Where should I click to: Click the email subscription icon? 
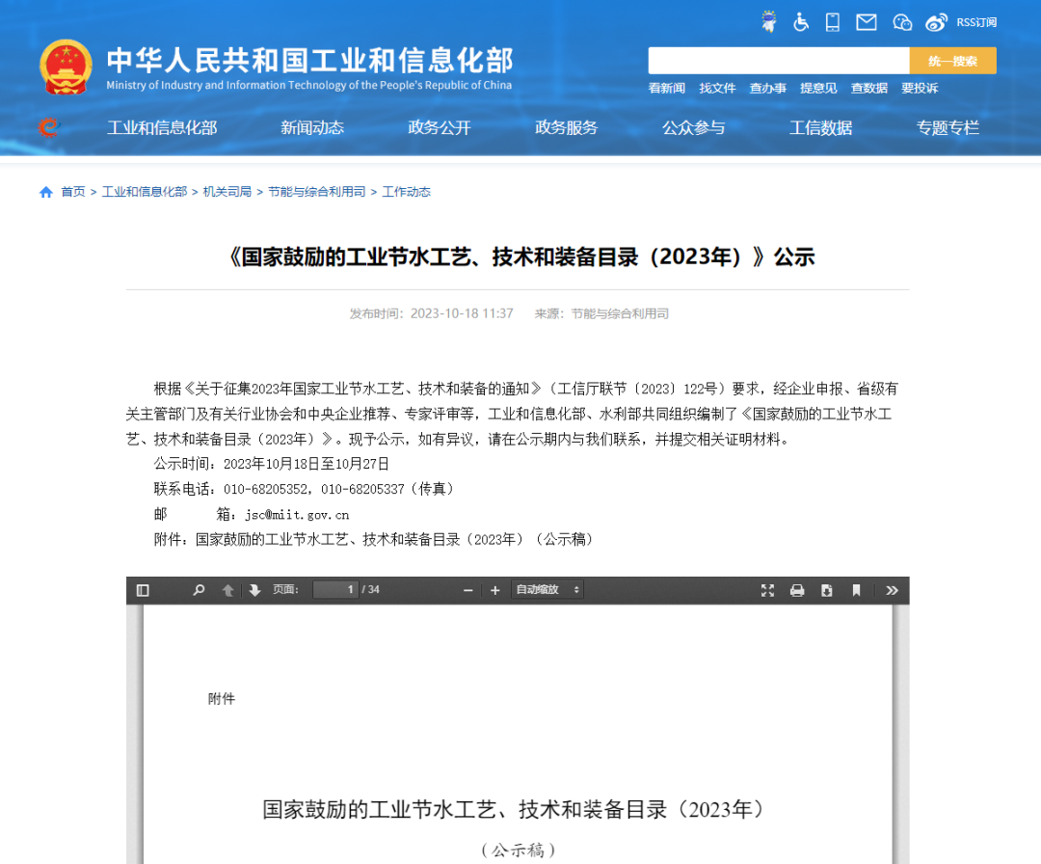point(867,21)
